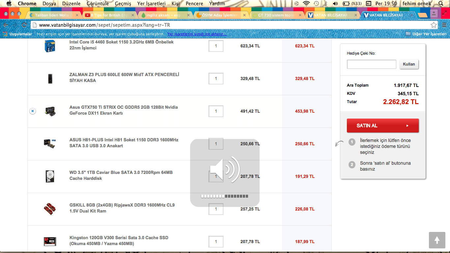
Task: Switch to the 8 Tips for British tab
Action: pos(109,15)
